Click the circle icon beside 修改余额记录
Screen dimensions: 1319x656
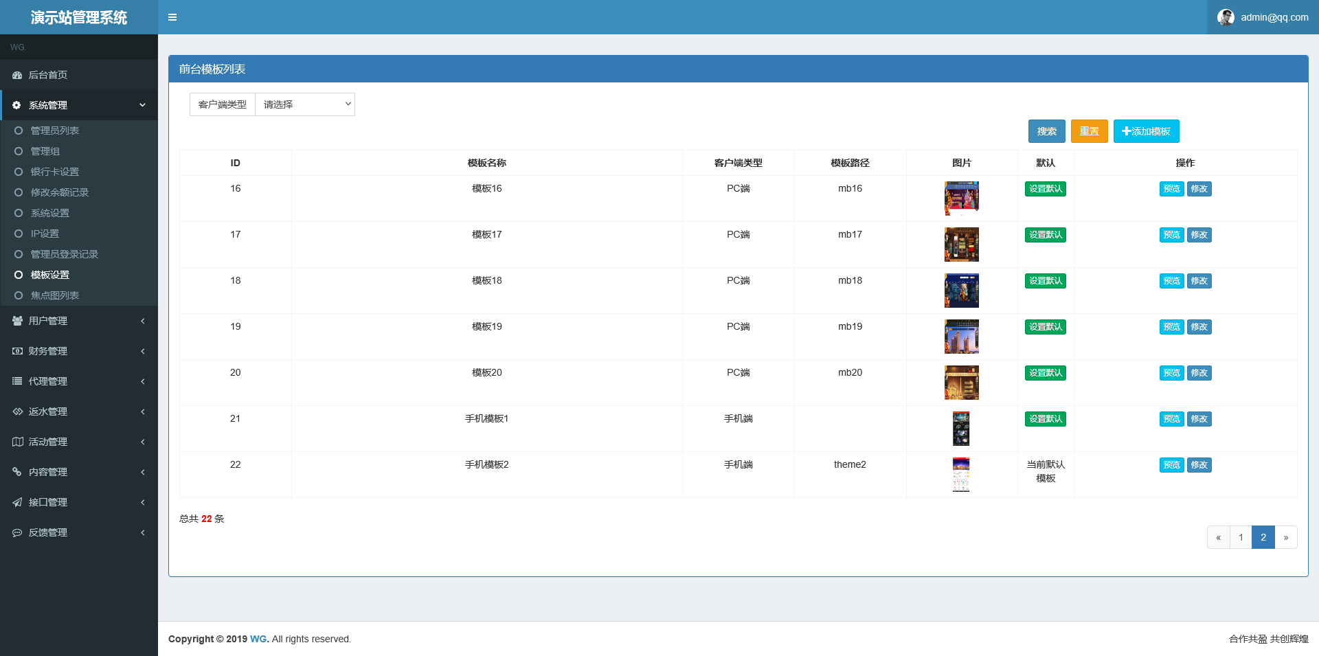tap(19, 192)
